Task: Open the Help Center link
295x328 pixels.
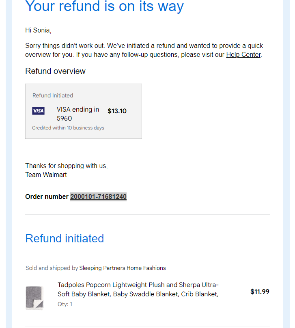Action: coord(243,54)
